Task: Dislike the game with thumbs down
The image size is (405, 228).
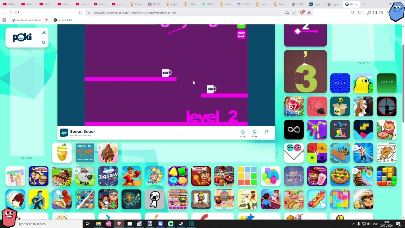Action: tap(255, 132)
